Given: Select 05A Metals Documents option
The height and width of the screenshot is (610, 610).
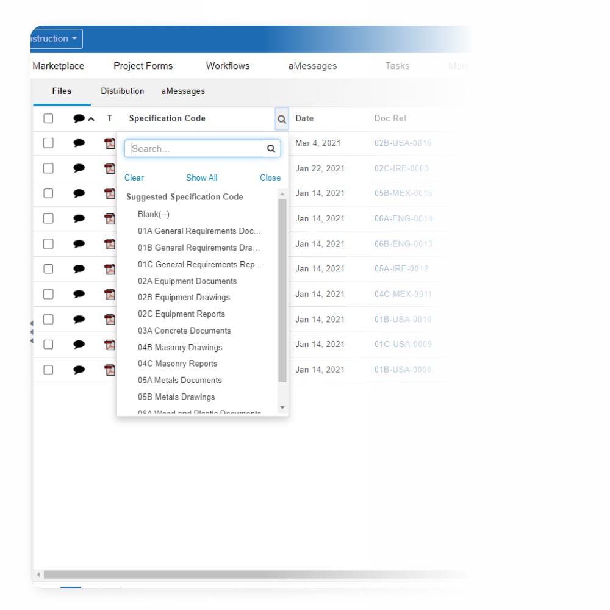Looking at the screenshot, I should pos(180,381).
